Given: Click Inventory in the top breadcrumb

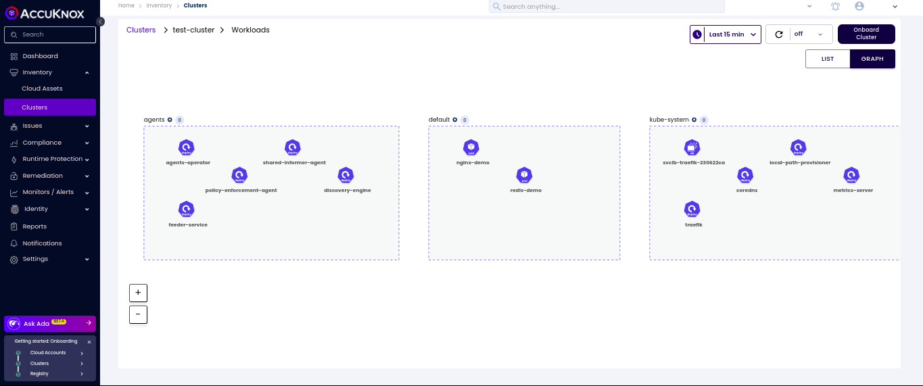Looking at the screenshot, I should click(160, 5).
